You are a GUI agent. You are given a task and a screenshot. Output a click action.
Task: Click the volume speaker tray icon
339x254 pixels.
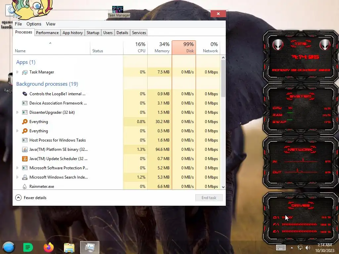click(x=308, y=248)
